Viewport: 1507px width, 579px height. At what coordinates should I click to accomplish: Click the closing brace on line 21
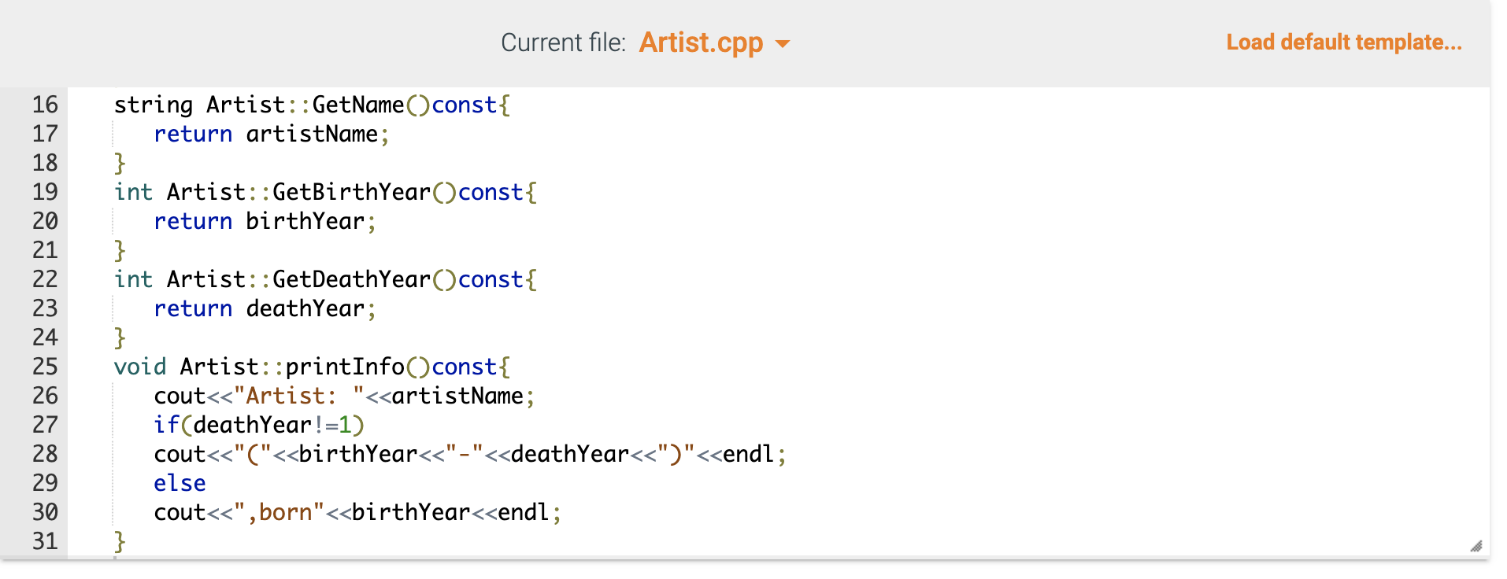coord(120,251)
